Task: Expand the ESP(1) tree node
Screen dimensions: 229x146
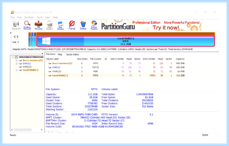Action: [16, 63]
